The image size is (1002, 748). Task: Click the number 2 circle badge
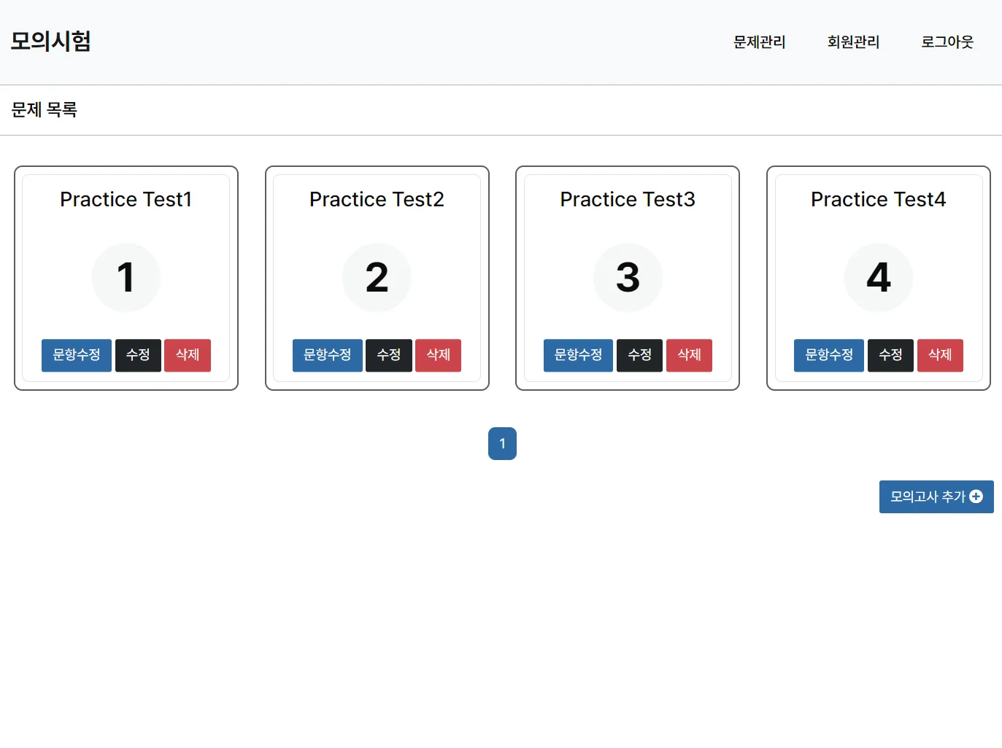coord(377,278)
